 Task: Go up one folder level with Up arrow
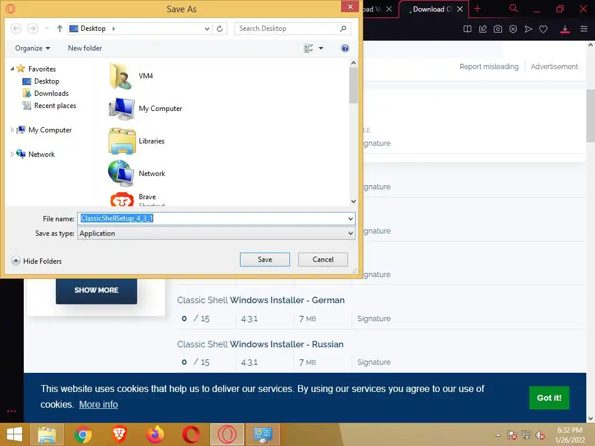[60, 28]
